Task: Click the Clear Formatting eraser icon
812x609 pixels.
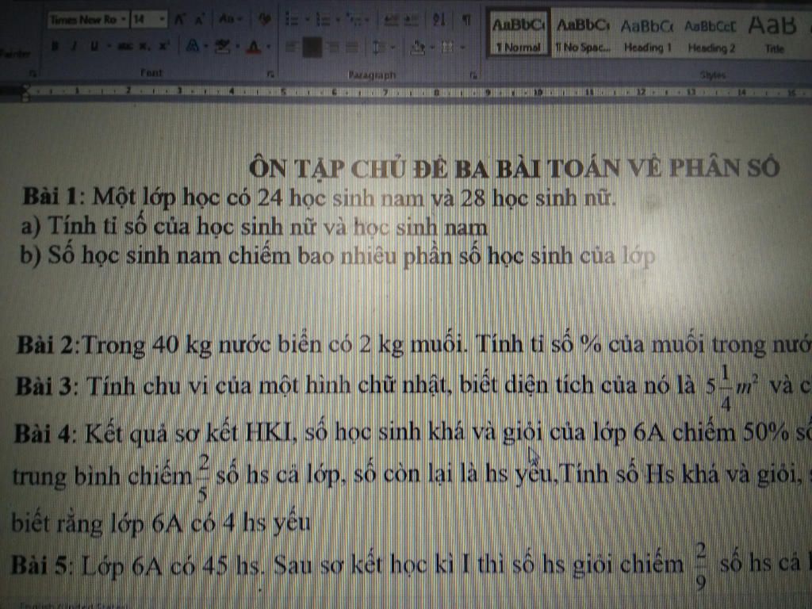Action: (265, 19)
